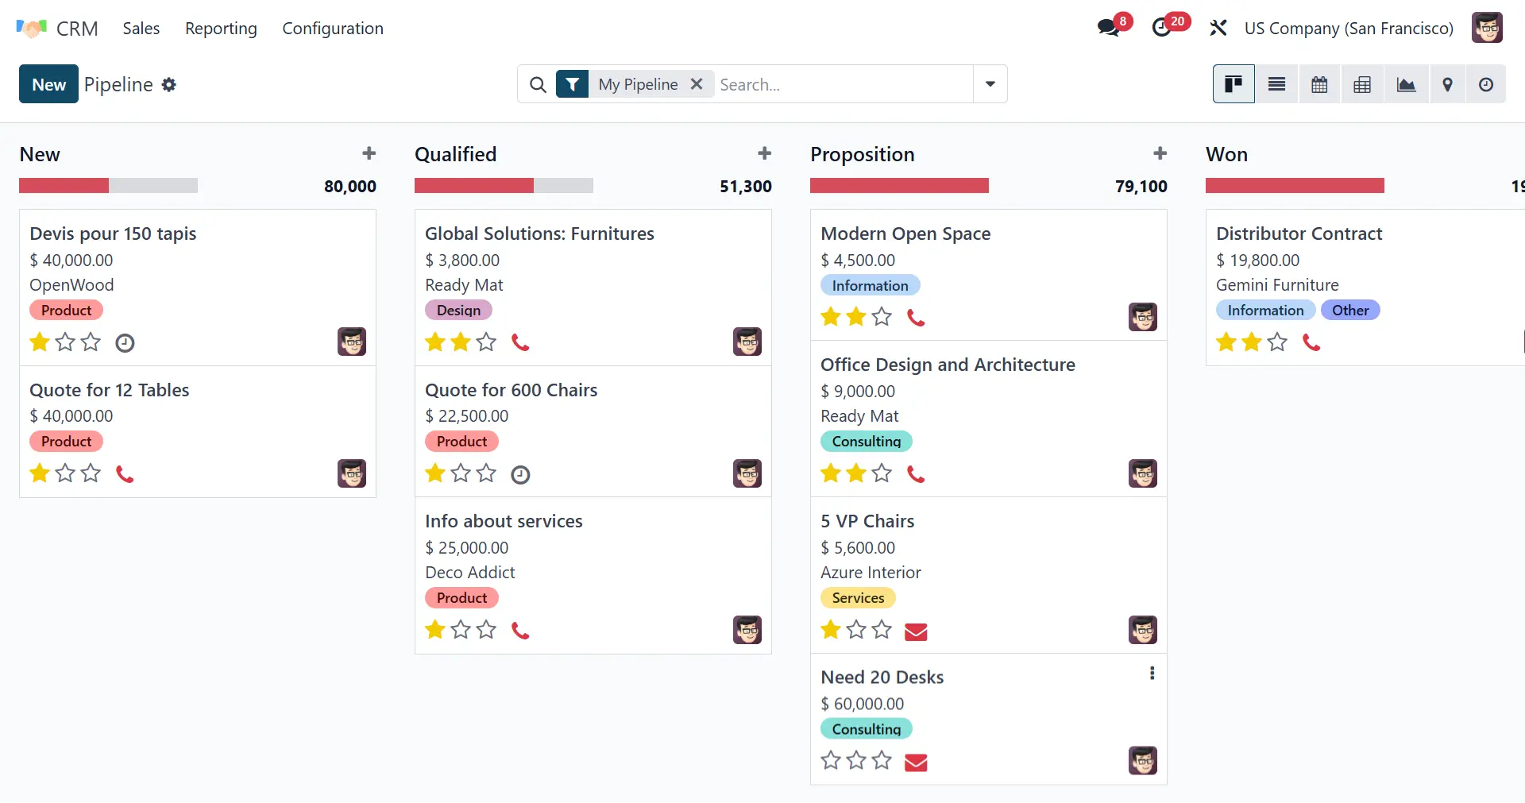Viewport: 1525px width, 803px height.
Task: Open the Need 20 Desks card options menu
Action: pyautogui.click(x=1152, y=674)
